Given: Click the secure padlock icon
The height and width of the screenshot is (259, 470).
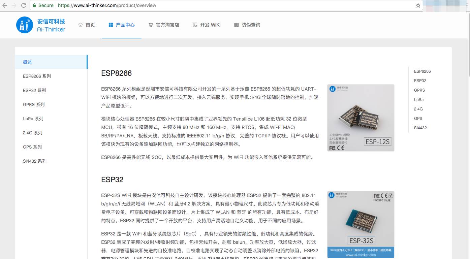Looking at the screenshot, I should [x=34, y=5].
